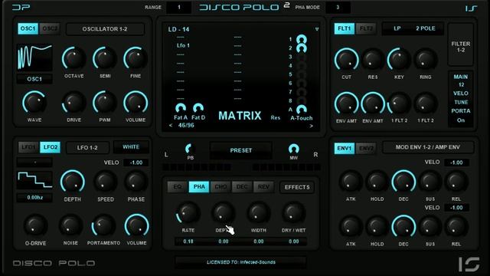The image size is (490, 276).
Task: Click the PWM knob
Action: pos(105,103)
